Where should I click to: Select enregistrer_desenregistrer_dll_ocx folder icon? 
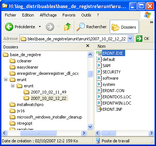pos(12,73)
